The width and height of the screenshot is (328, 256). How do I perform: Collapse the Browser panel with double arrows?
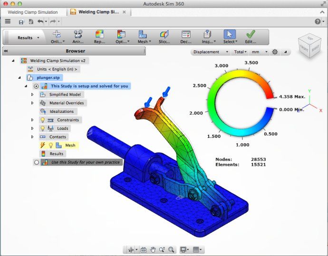point(6,51)
